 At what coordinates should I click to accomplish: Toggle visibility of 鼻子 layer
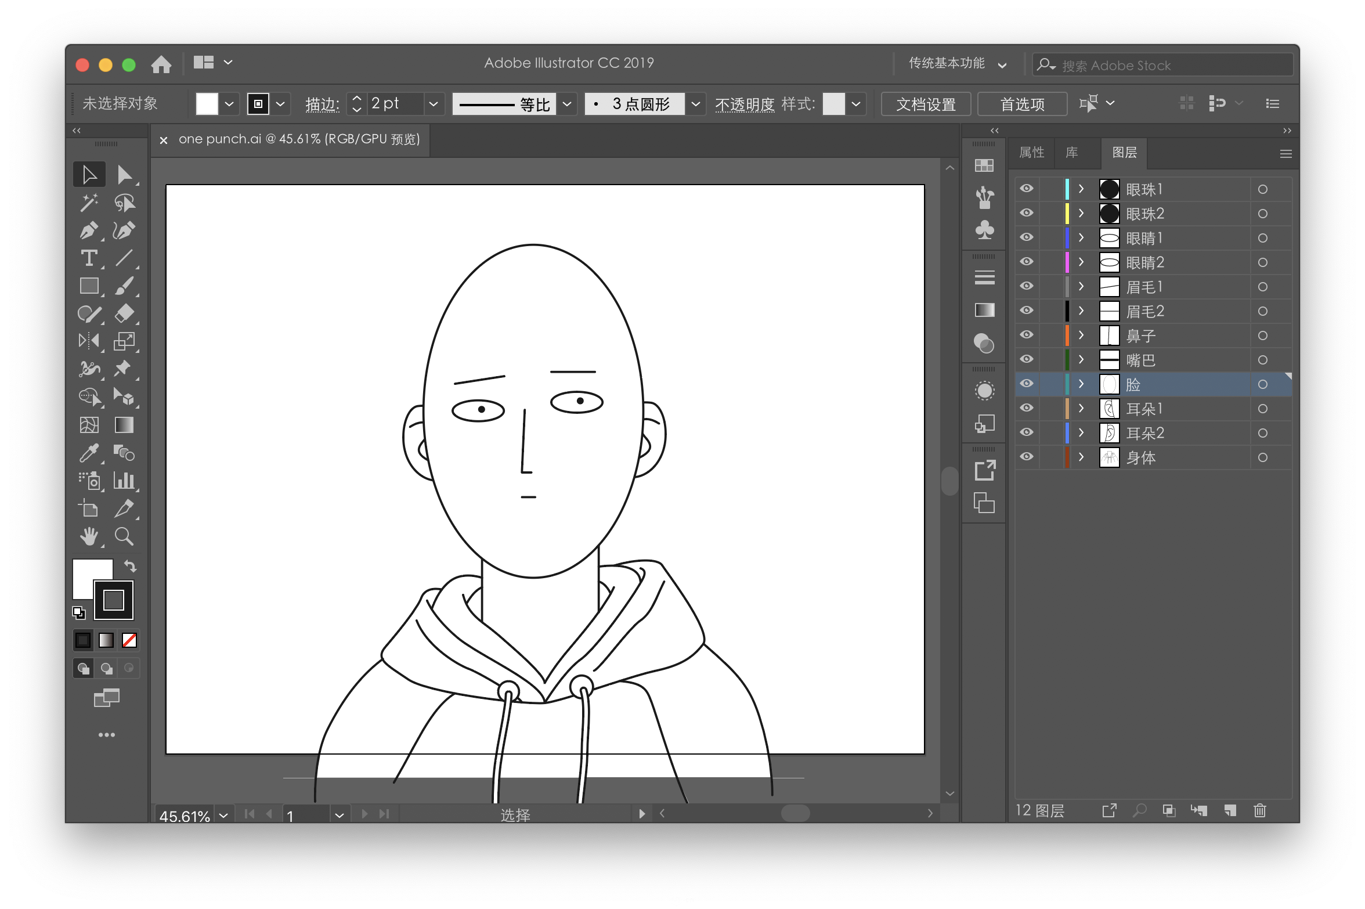click(x=1027, y=335)
